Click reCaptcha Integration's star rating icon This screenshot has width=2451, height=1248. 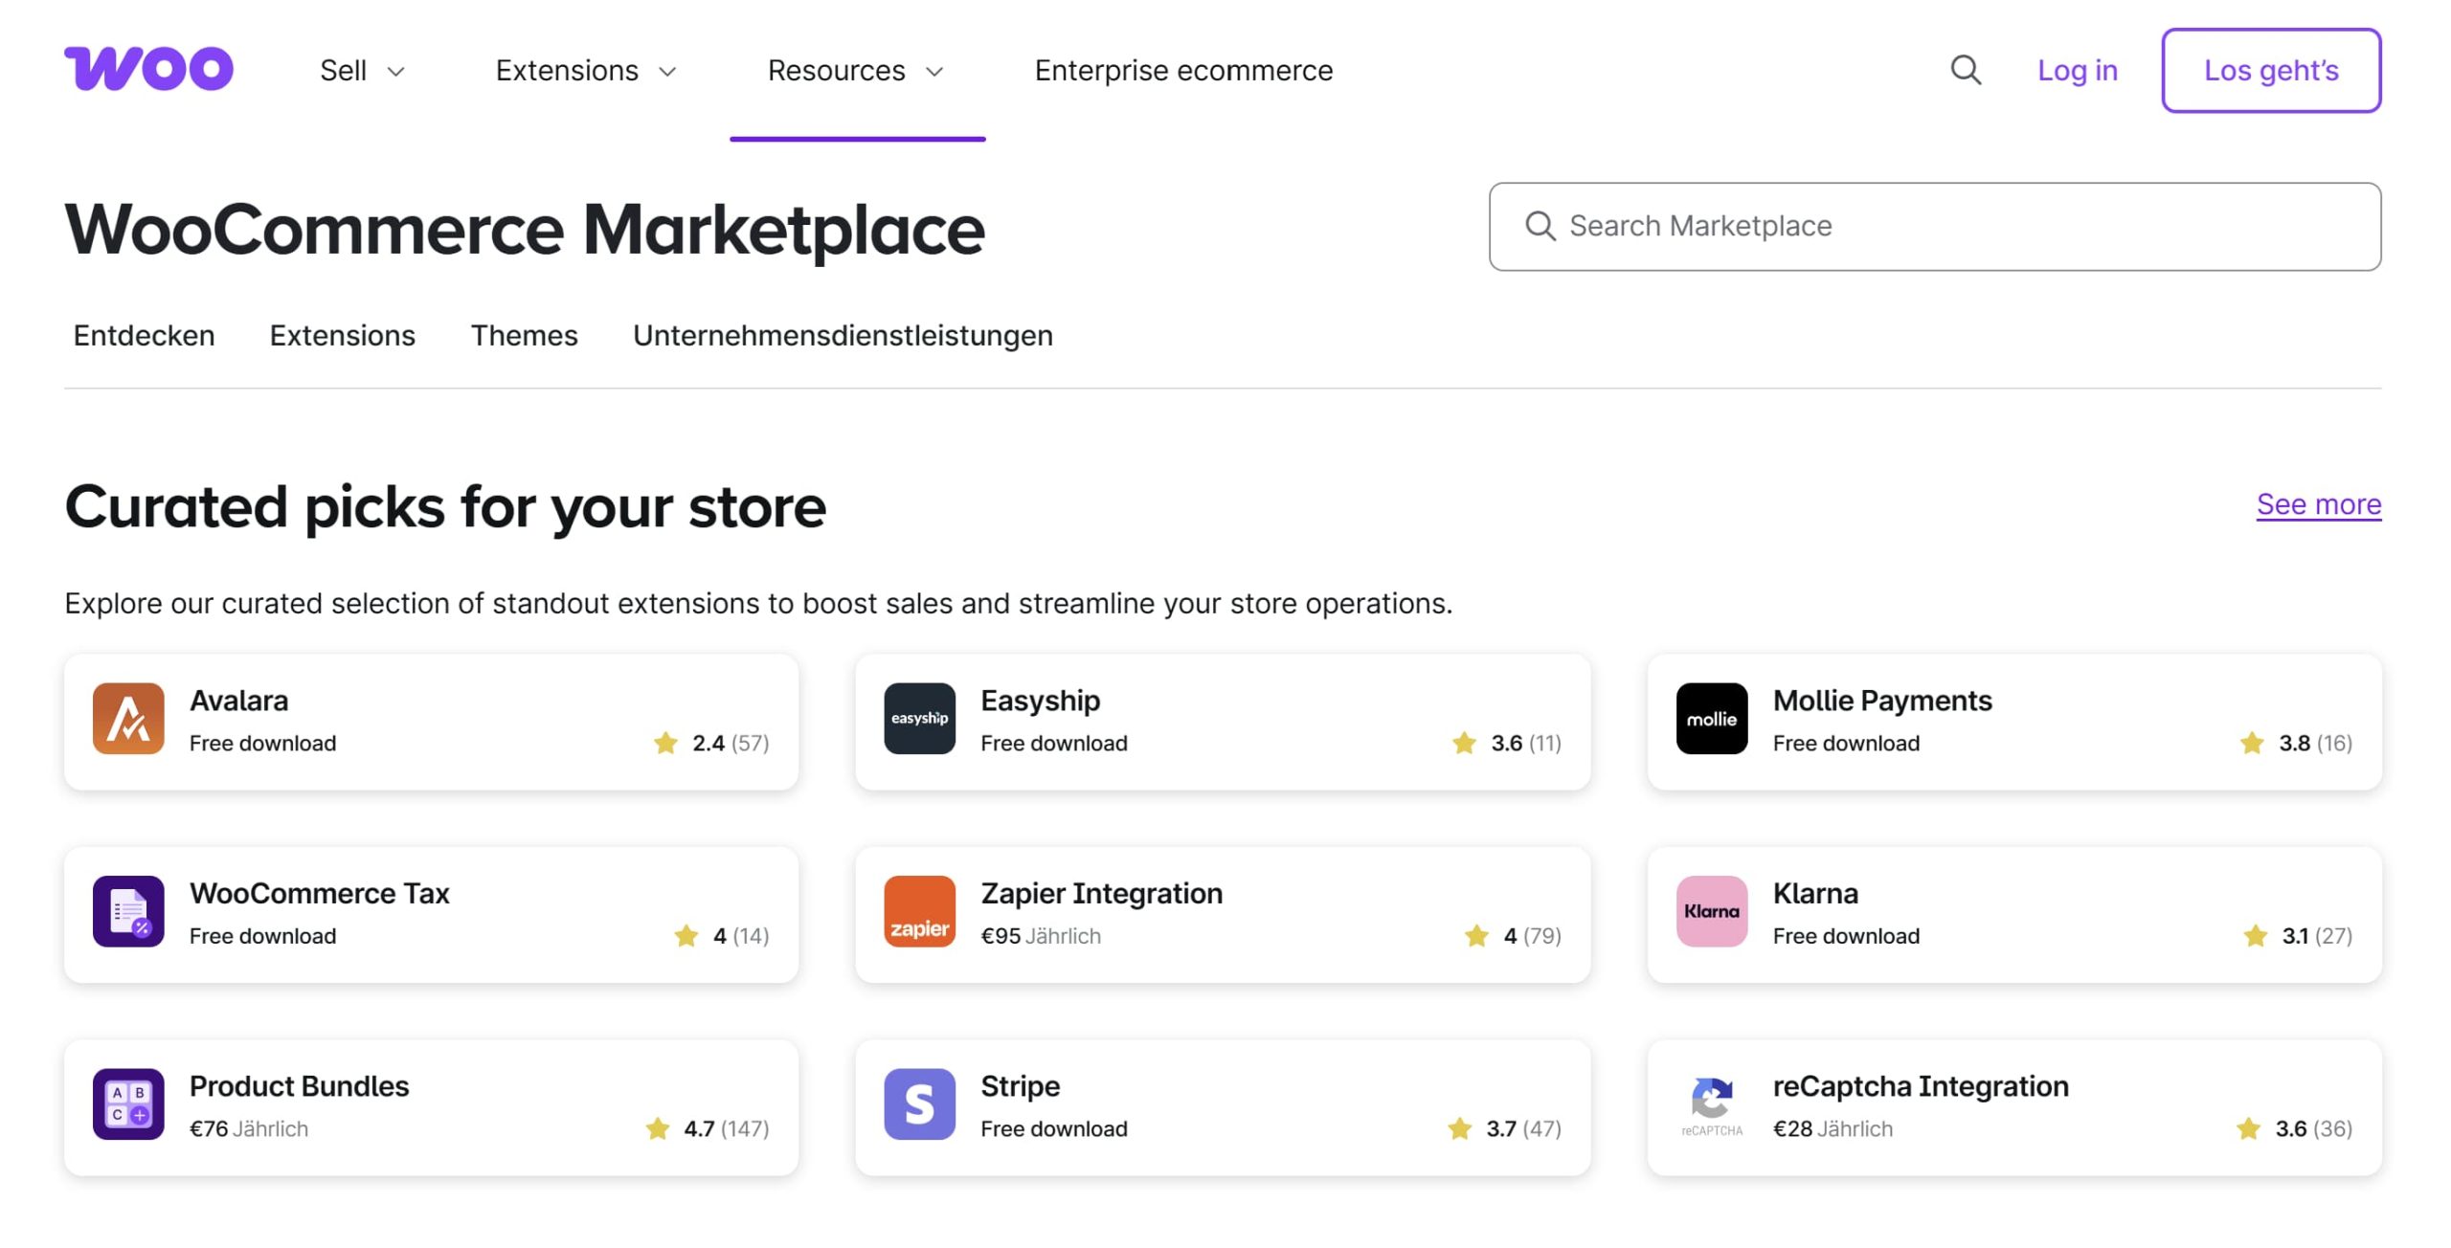pyautogui.click(x=2249, y=1128)
